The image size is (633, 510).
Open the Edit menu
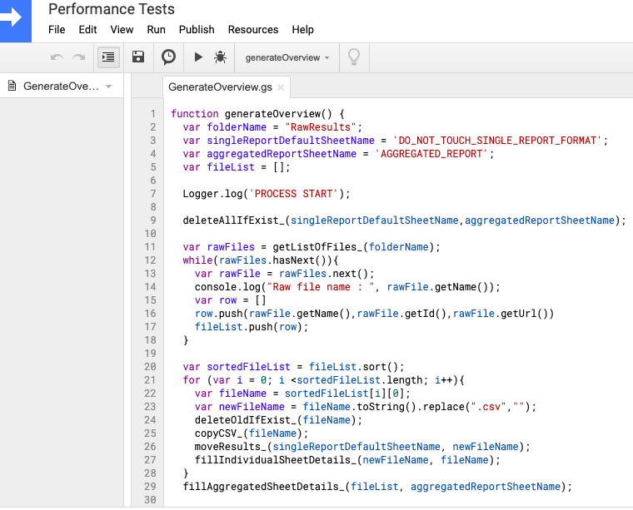click(87, 29)
